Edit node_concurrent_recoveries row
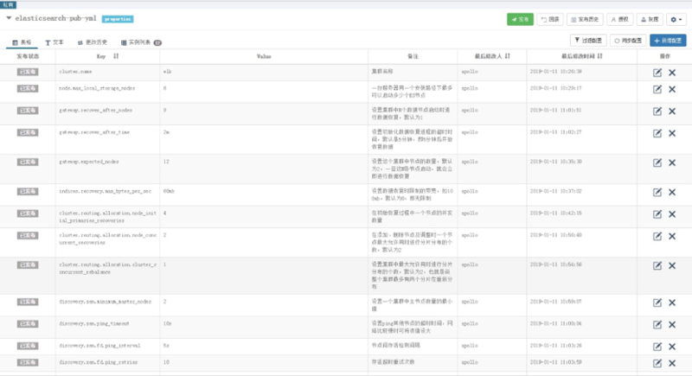The image size is (692, 376). click(657, 236)
